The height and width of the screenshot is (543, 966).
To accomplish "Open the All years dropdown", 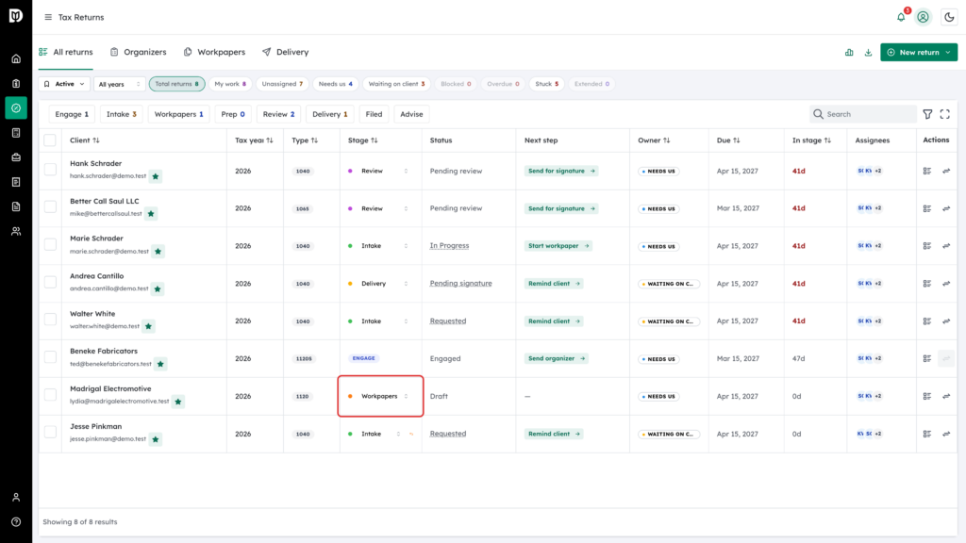I will (120, 84).
